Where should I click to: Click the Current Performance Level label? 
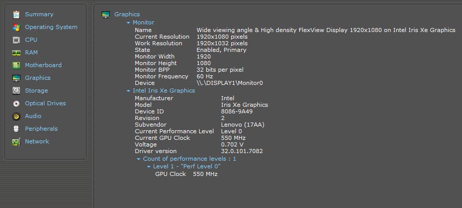coord(174,131)
